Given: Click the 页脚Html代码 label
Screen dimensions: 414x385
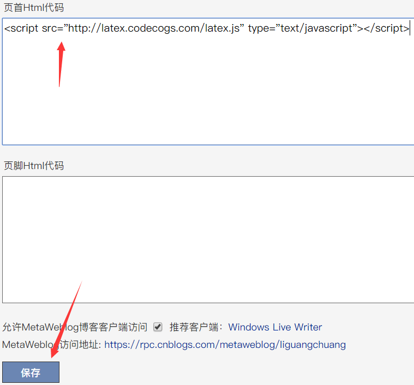Looking at the screenshot, I should [34, 166].
